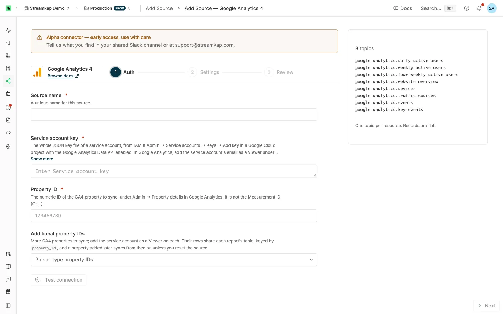Click the support@streamkap.com email link
The height and width of the screenshot is (314, 503).
click(x=204, y=45)
